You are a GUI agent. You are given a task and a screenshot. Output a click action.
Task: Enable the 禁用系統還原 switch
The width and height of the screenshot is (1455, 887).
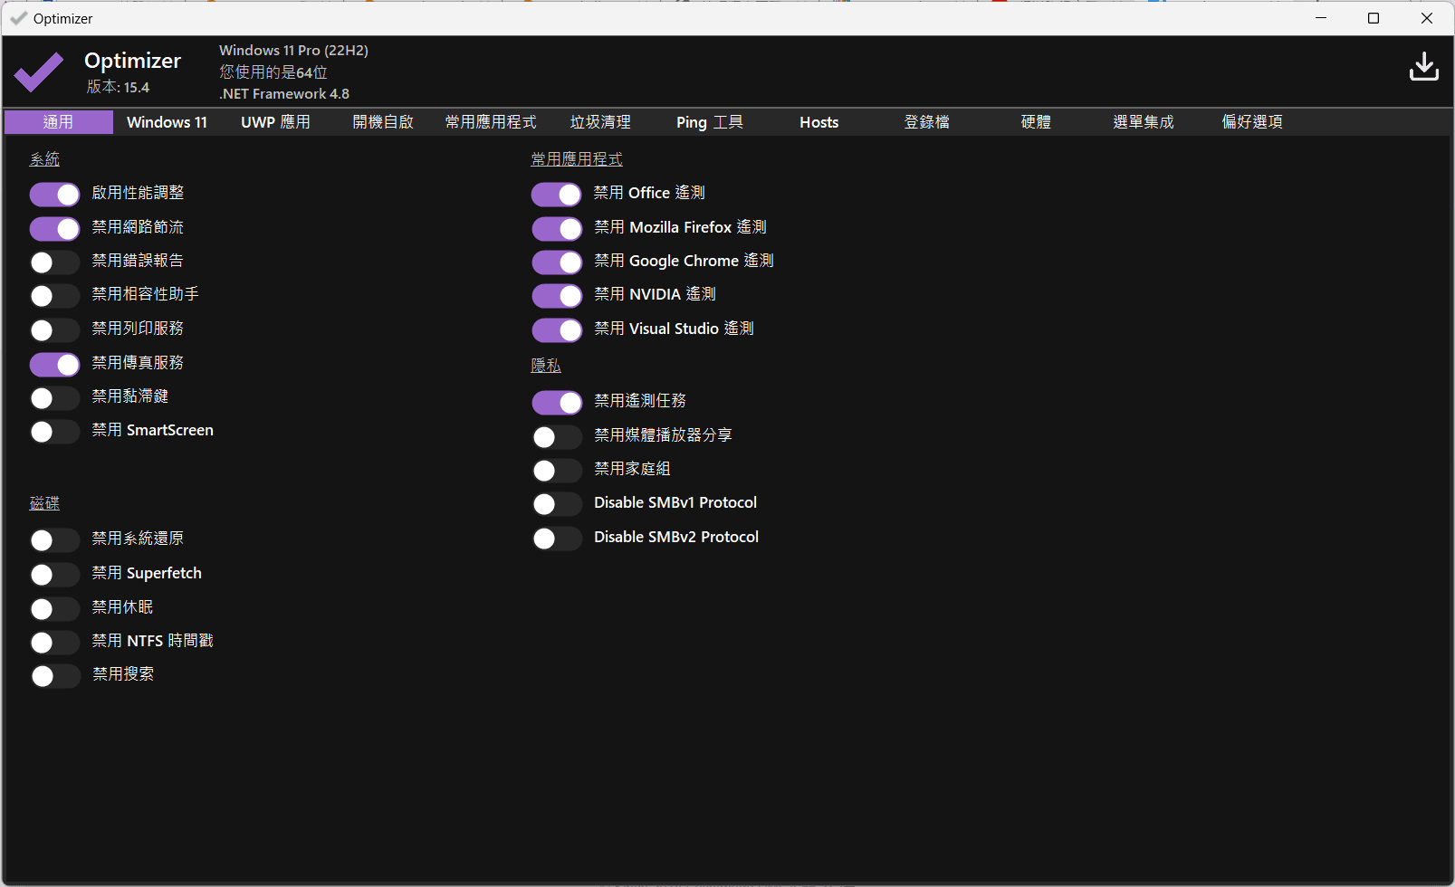click(54, 539)
